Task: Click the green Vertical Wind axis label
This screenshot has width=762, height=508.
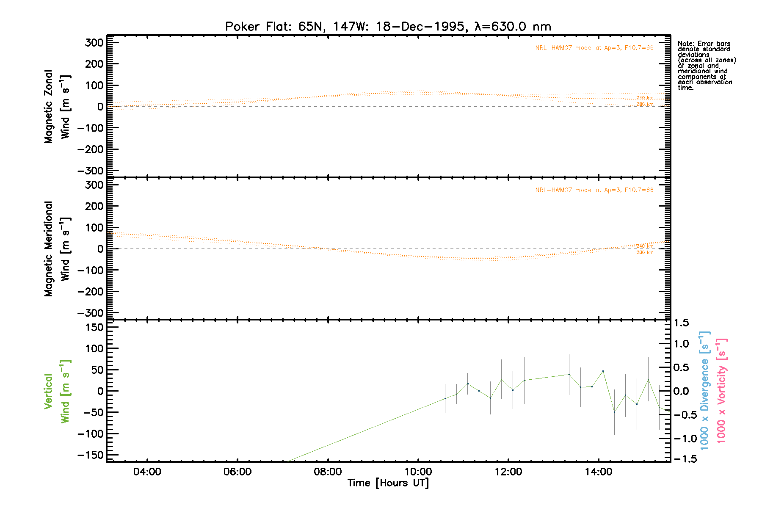Action: tap(57, 391)
